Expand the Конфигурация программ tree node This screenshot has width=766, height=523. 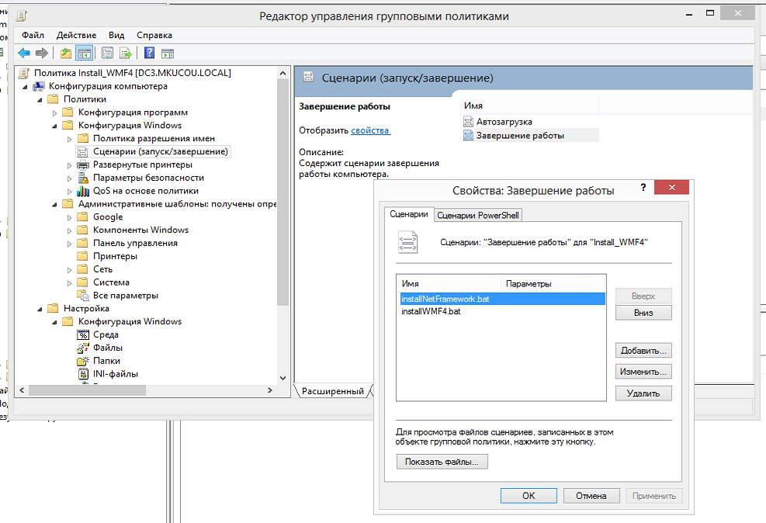55,113
